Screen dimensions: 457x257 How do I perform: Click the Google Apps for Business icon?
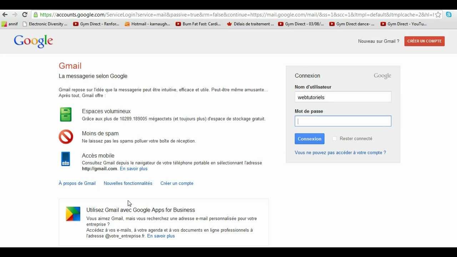coord(73,214)
